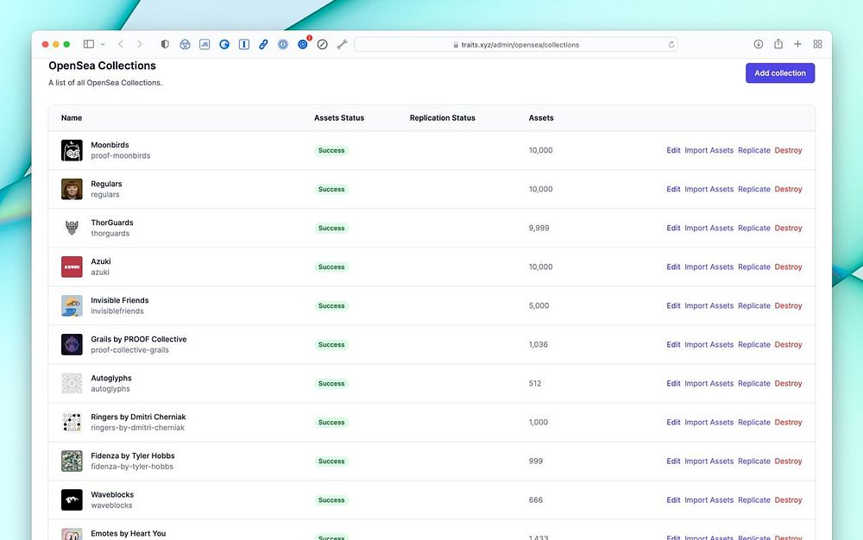Click the Name column header
This screenshot has height=540, width=863.
(72, 117)
